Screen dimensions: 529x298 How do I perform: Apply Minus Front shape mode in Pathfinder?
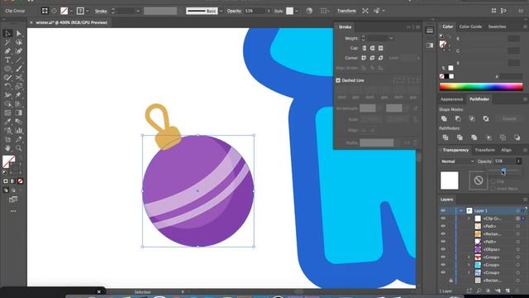[x=458, y=118]
